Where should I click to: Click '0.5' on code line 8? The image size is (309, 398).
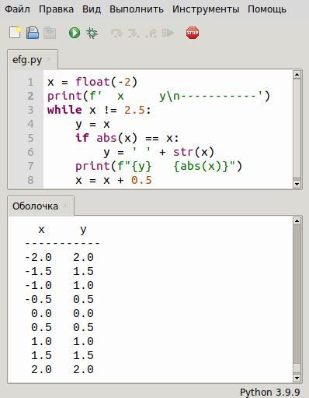coord(141,180)
